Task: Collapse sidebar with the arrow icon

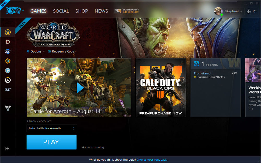Action: tap(7, 149)
